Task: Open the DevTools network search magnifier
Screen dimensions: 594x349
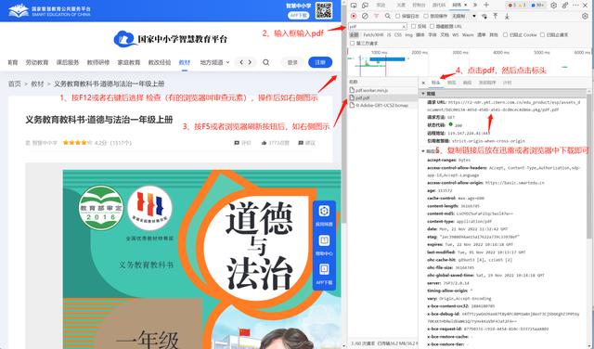Action: (388, 16)
